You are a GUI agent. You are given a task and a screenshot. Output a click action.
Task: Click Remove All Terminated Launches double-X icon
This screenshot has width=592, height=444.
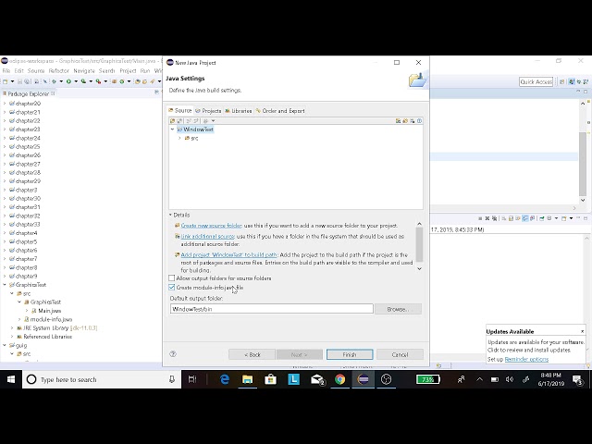pyautogui.click(x=494, y=218)
